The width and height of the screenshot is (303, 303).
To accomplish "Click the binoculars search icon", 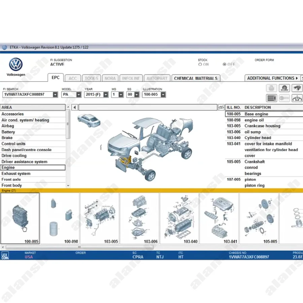I will click(x=297, y=88).
